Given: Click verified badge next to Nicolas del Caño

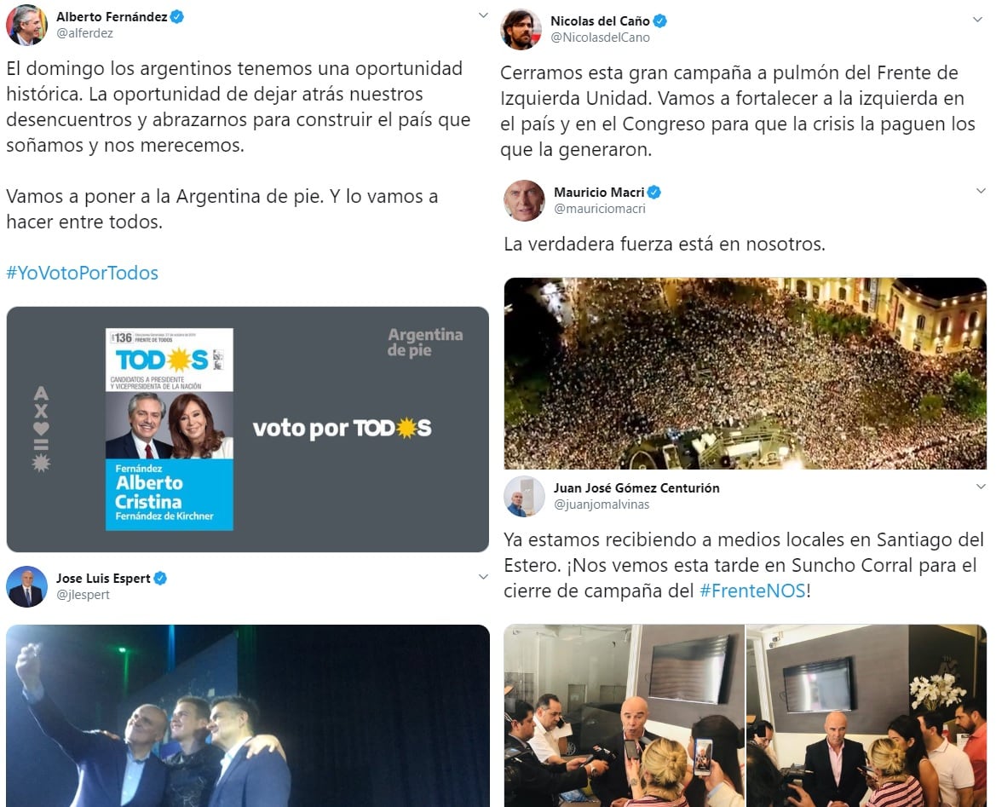Looking at the screenshot, I should (x=660, y=21).
